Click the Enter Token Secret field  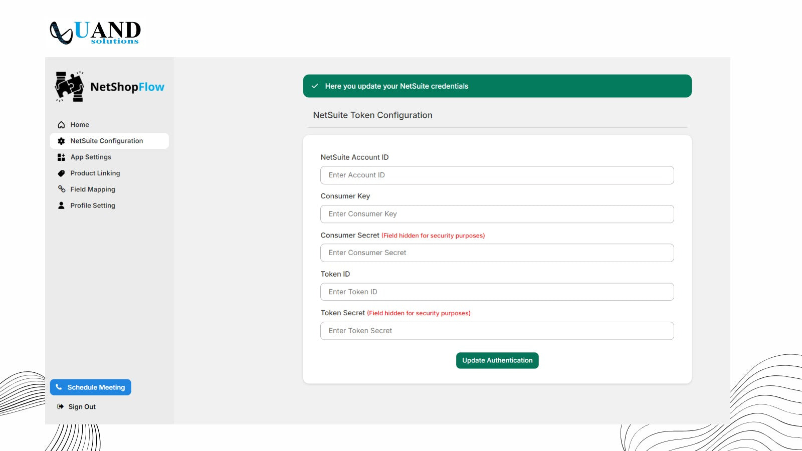pos(497,330)
